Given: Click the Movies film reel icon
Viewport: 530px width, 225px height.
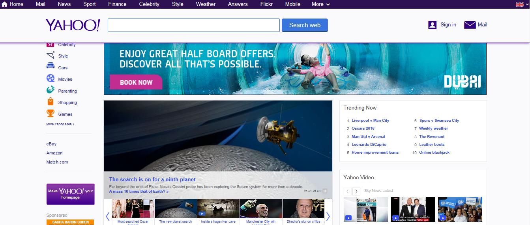Looking at the screenshot, I should tap(51, 78).
